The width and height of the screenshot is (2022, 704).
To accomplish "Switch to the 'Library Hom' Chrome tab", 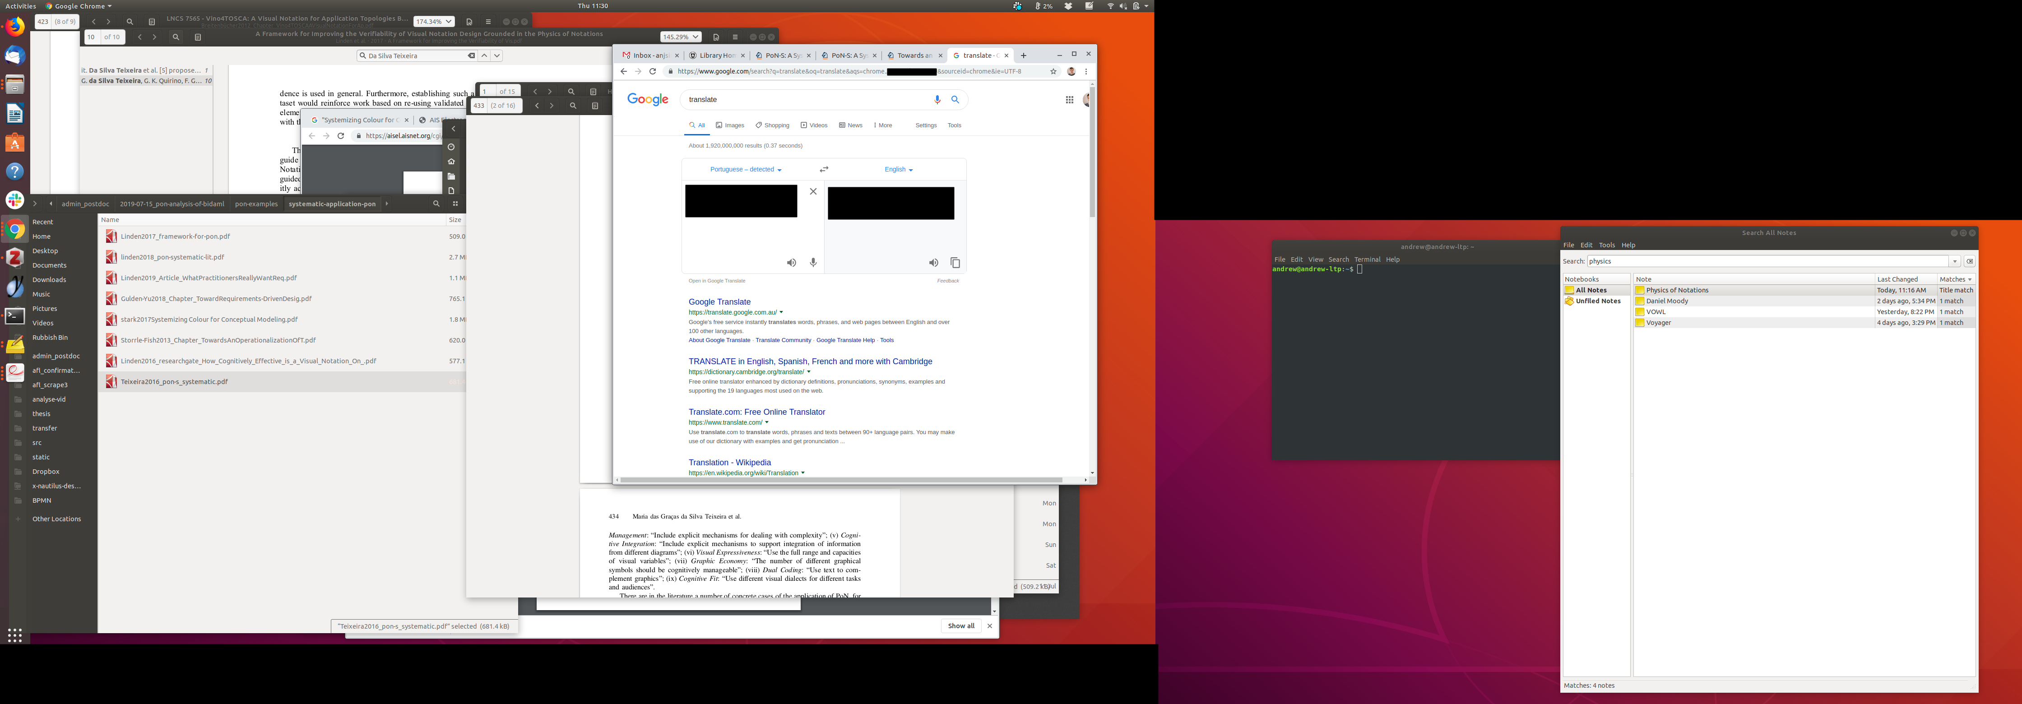I will tap(716, 56).
